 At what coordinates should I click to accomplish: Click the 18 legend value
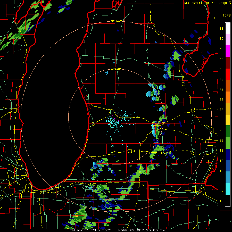pos(221,151)
